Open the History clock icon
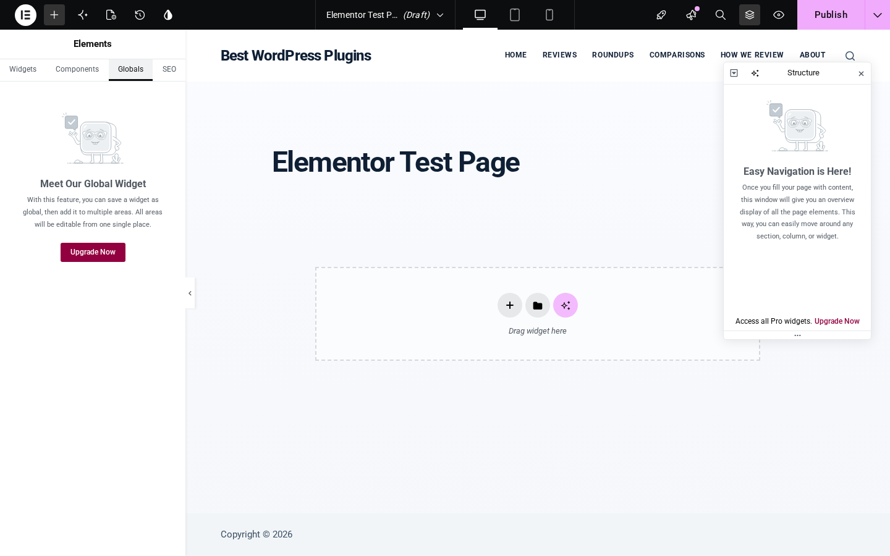The width and height of the screenshot is (890, 556). pos(140,15)
